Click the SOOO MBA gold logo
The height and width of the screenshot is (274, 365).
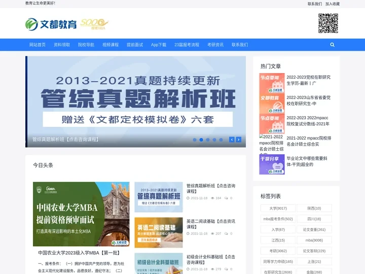(94, 24)
